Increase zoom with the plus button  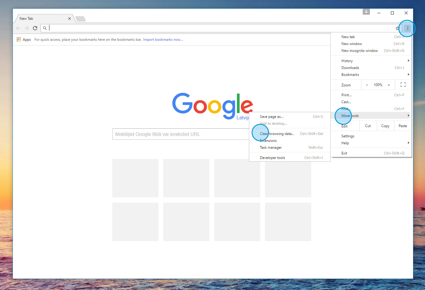point(389,85)
